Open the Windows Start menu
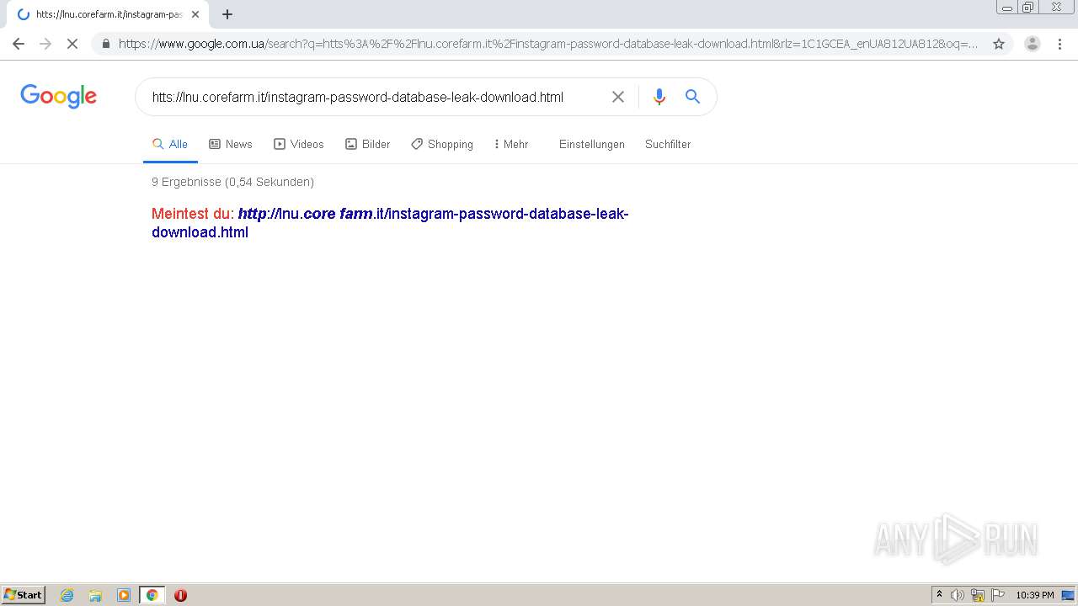1078x606 pixels. [23, 595]
